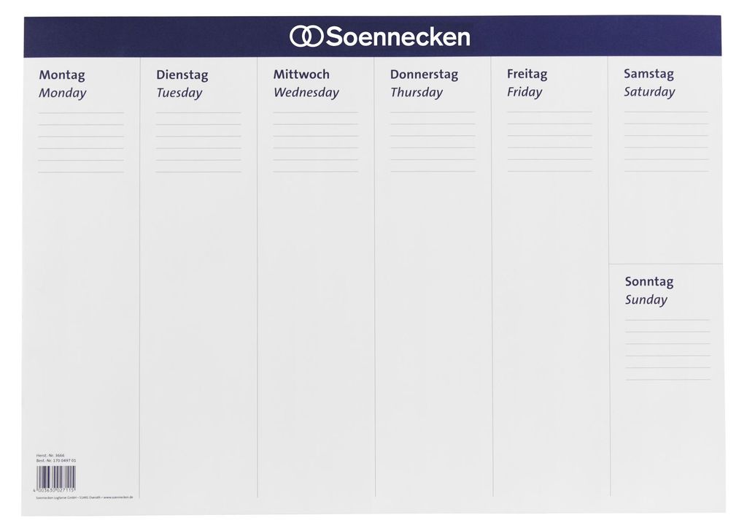This screenshot has width=747, height=531.
Task: Click the blank area of Thursday column
Action: point(433,334)
